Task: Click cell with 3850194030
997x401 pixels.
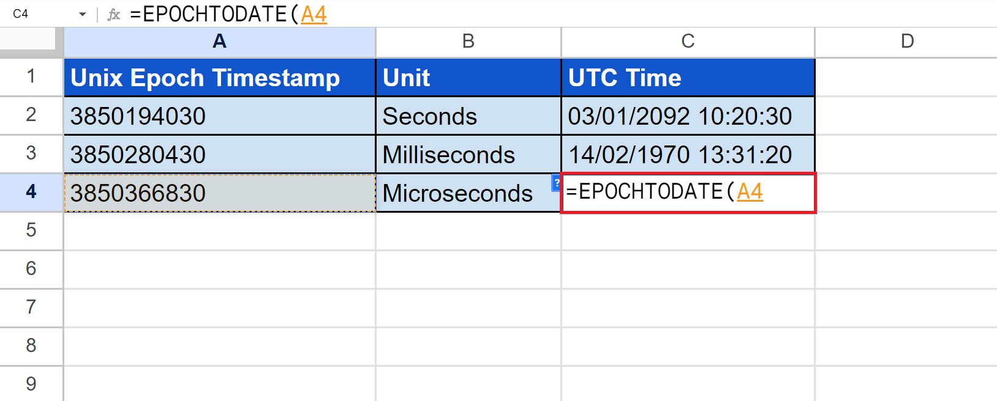Action: click(x=219, y=116)
